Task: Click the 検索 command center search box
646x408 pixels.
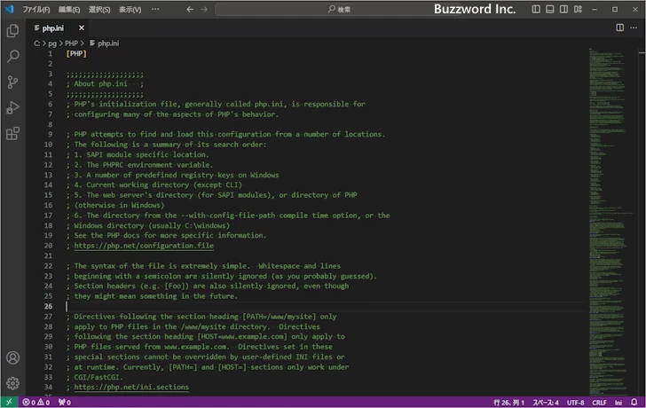Action: coord(339,9)
